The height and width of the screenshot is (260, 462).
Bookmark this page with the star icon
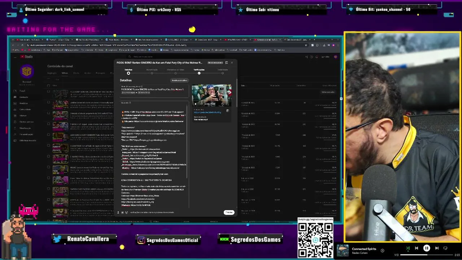[306, 45]
